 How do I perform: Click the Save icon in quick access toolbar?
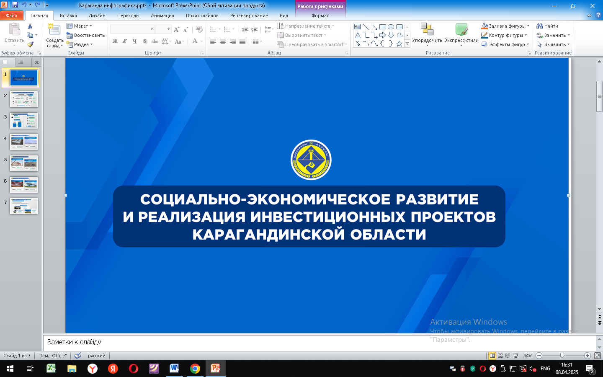tap(15, 5)
